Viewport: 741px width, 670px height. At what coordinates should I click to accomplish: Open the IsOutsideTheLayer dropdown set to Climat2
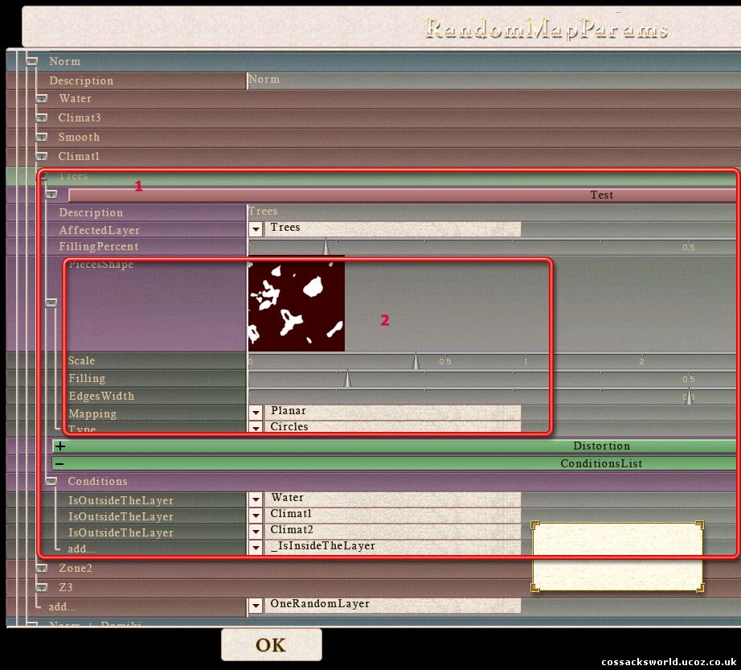[256, 532]
